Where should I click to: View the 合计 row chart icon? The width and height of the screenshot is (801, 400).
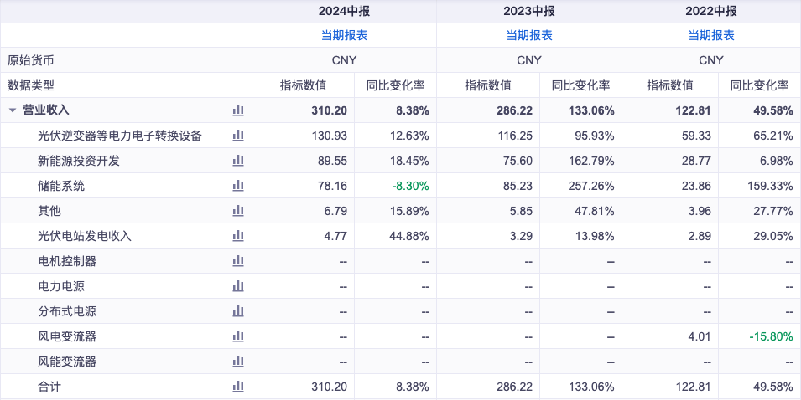tap(238, 387)
